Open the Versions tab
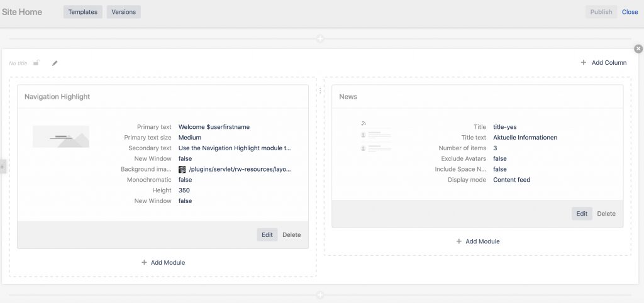The height and width of the screenshot is (303, 644). (x=124, y=12)
